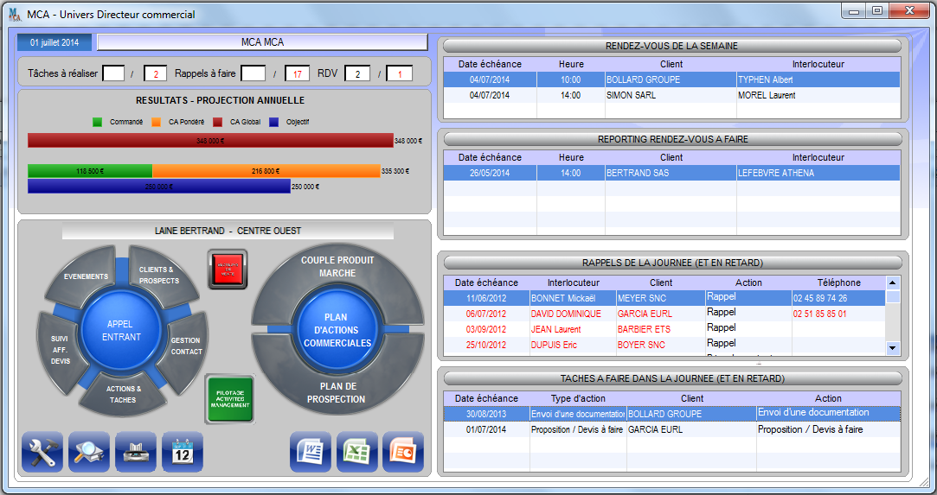The width and height of the screenshot is (937, 495).
Task: Click the orange 216 800 € chart bar
Action: (266, 171)
